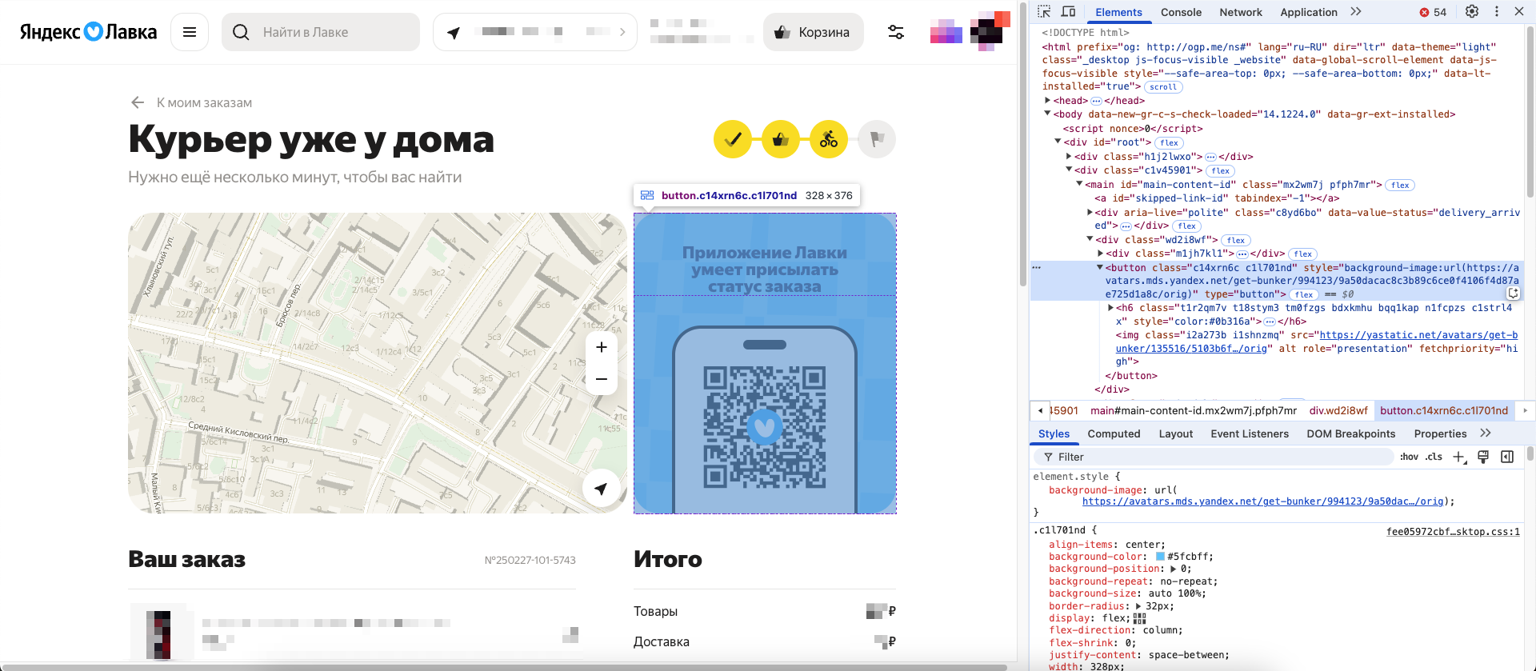This screenshot has height=671, width=1536.
Task: Activate DevTools element inspector picker
Action: pyautogui.click(x=1044, y=11)
